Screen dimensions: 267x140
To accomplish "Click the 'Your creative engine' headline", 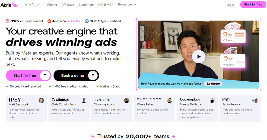I will (x=62, y=37).
